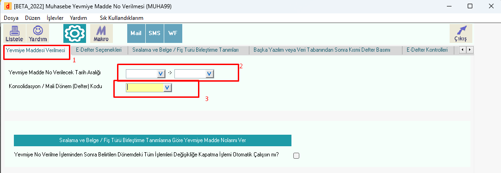The width and height of the screenshot is (501, 173).
Task: Open the Düzen menu
Action: pos(32,18)
